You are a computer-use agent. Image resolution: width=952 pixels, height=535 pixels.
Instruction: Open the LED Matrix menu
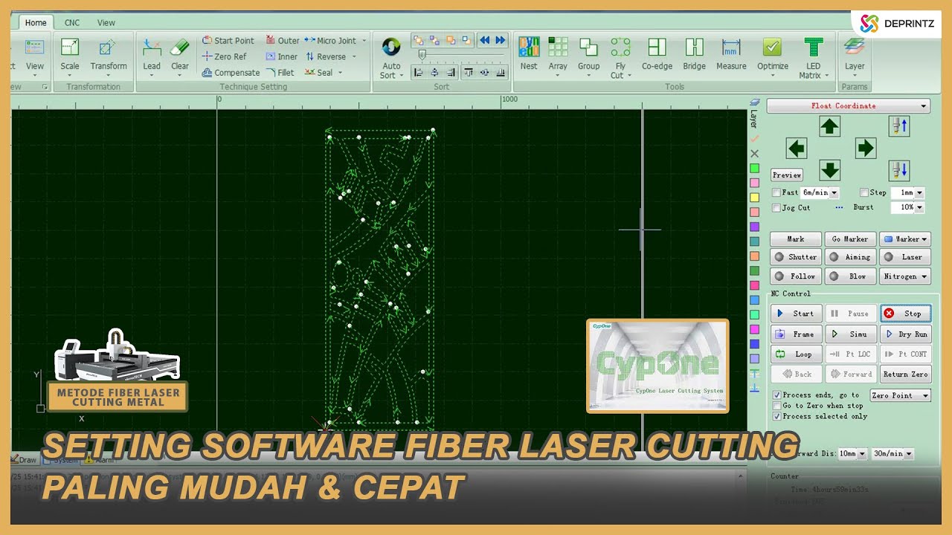[813, 58]
